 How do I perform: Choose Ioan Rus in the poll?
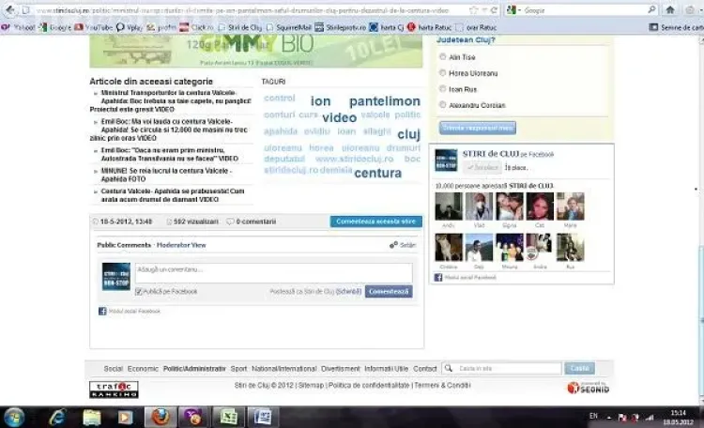pyautogui.click(x=443, y=89)
